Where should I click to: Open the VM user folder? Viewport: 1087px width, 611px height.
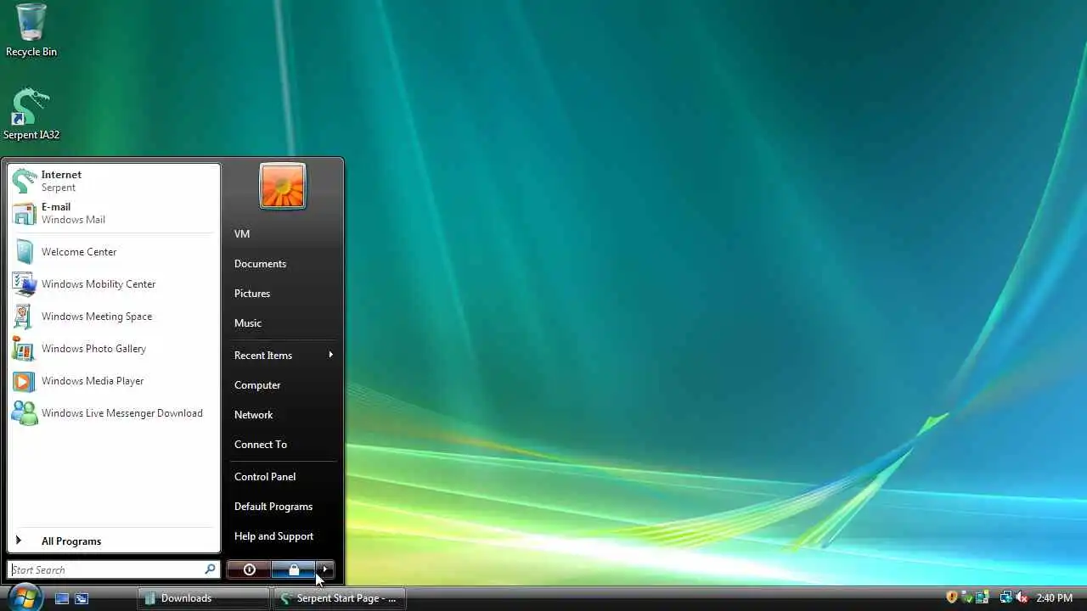(283, 234)
